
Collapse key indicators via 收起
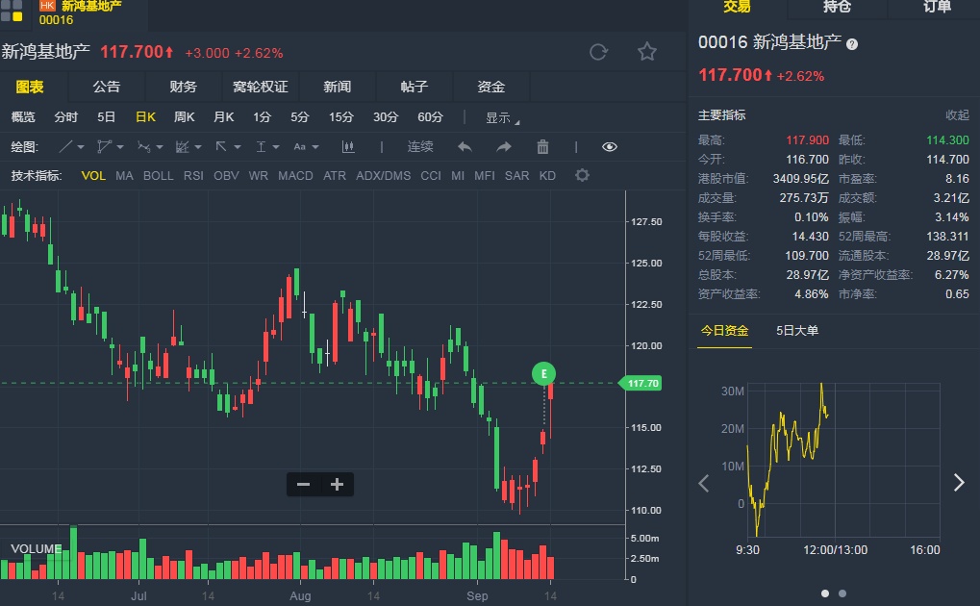(x=957, y=114)
